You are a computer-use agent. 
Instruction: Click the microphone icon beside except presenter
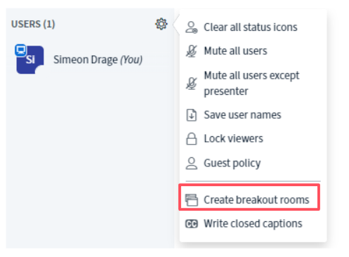tap(192, 84)
